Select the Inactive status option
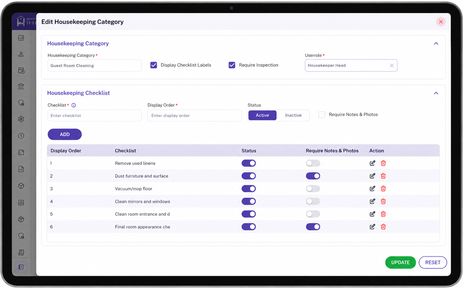 point(293,115)
